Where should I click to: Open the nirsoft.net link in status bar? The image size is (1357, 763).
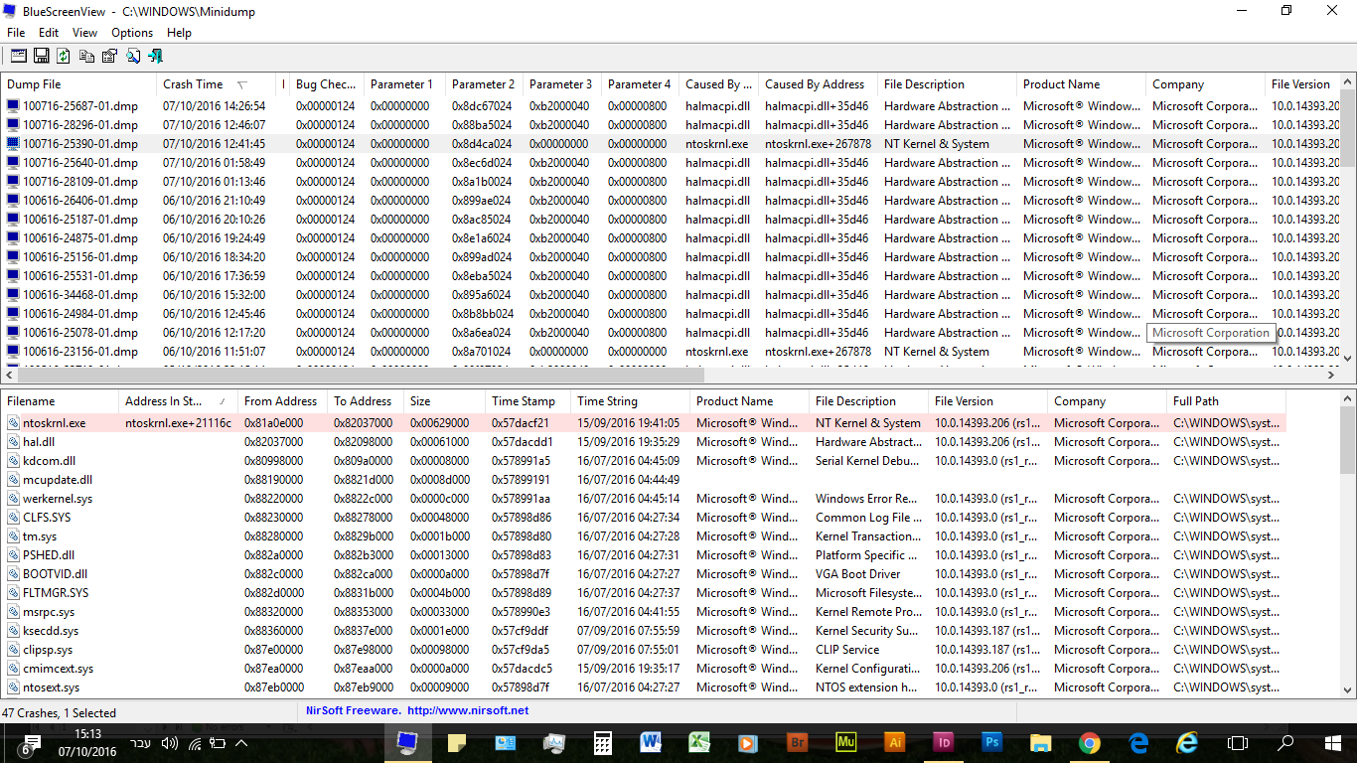[468, 710]
